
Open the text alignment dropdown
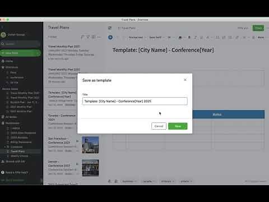(x=245, y=38)
